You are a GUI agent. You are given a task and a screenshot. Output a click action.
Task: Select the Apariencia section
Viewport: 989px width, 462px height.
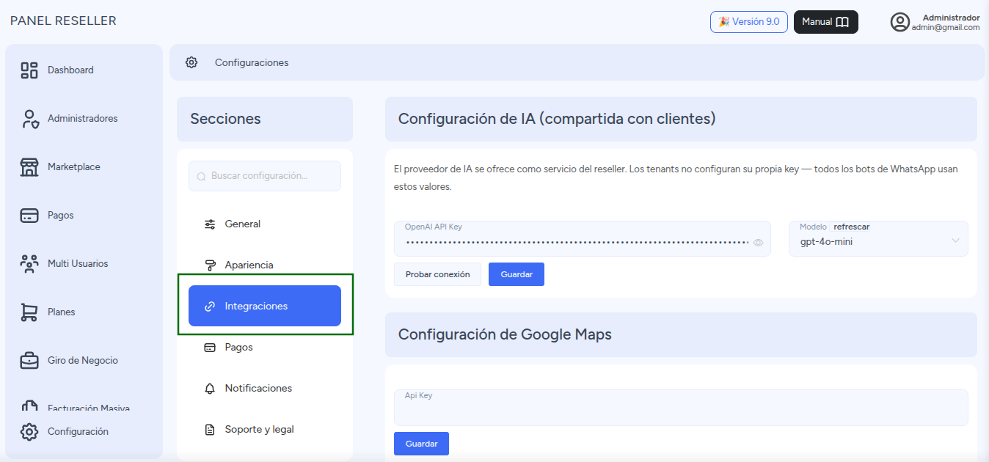(x=265, y=265)
